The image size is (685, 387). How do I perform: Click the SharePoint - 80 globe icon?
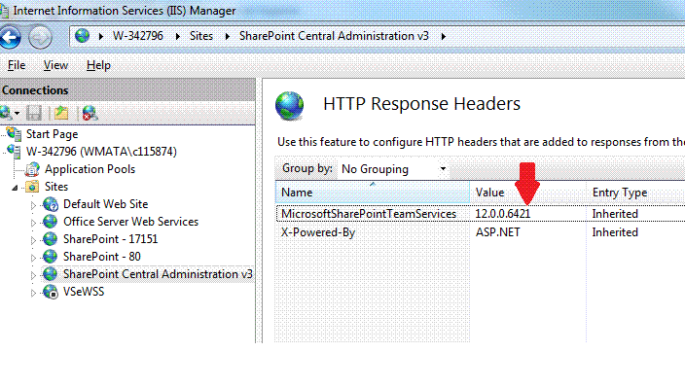(51, 257)
